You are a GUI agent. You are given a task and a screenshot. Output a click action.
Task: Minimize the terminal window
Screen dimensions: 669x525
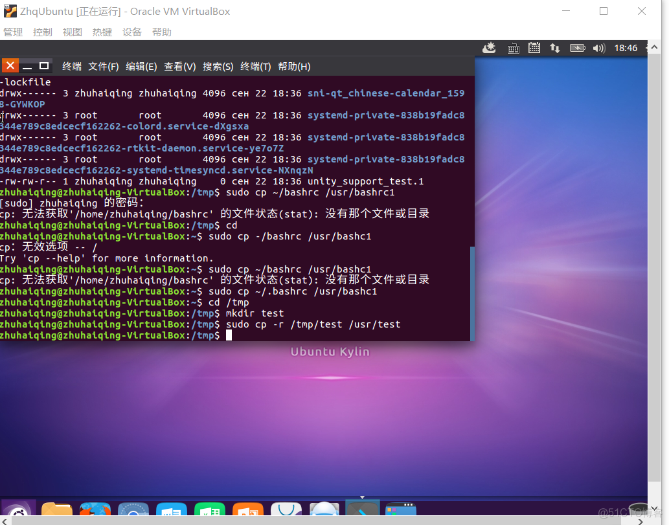click(x=27, y=67)
